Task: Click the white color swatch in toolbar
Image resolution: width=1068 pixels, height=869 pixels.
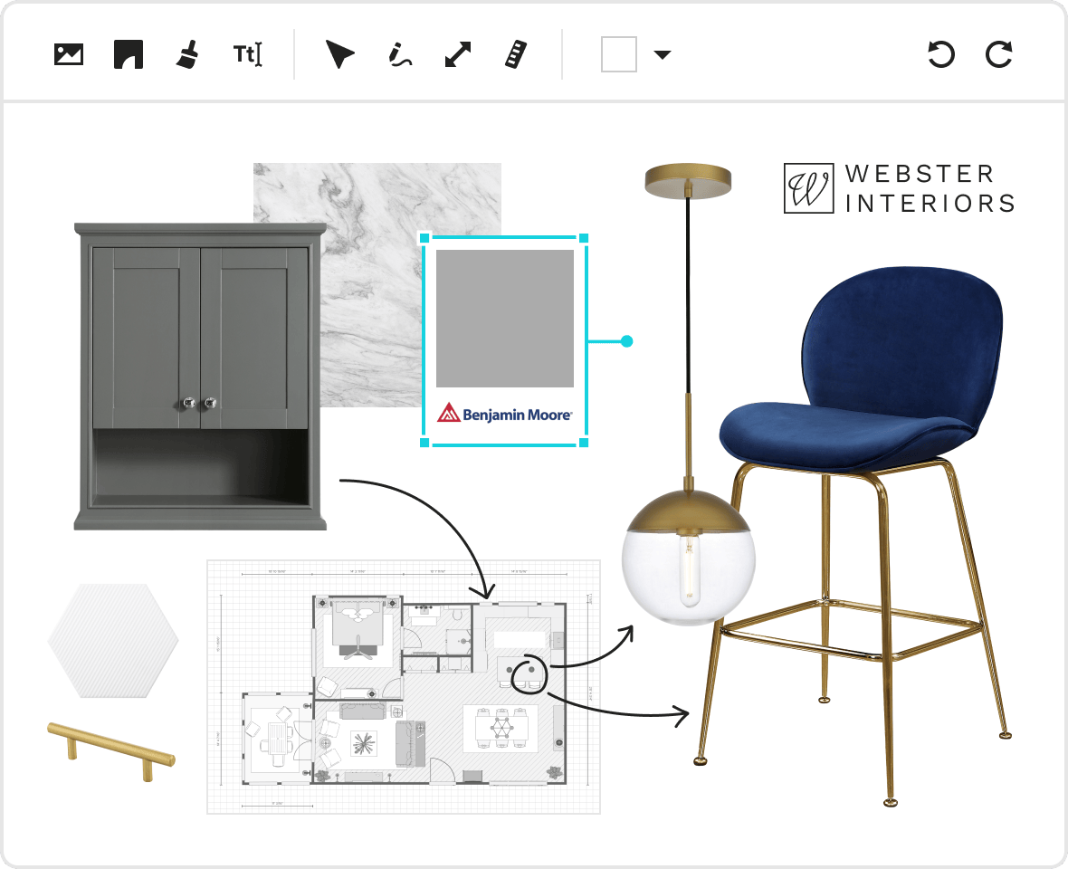Action: pos(619,54)
